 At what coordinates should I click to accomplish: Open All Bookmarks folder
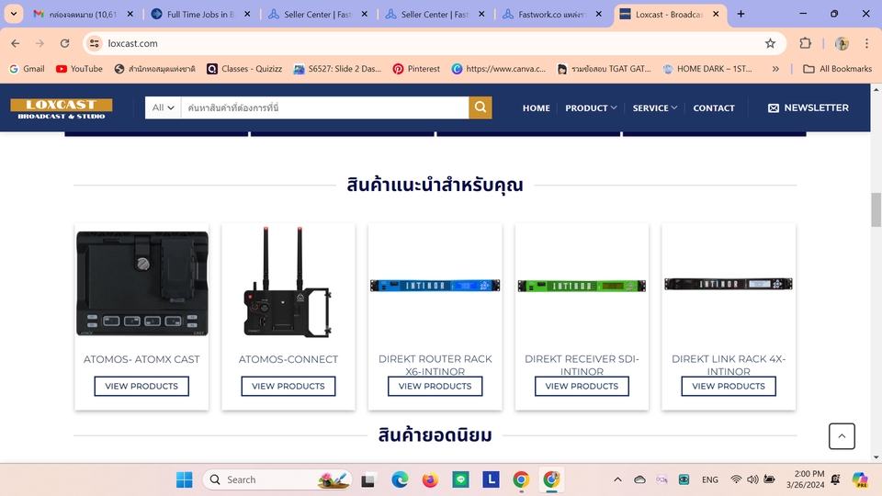pyautogui.click(x=837, y=69)
